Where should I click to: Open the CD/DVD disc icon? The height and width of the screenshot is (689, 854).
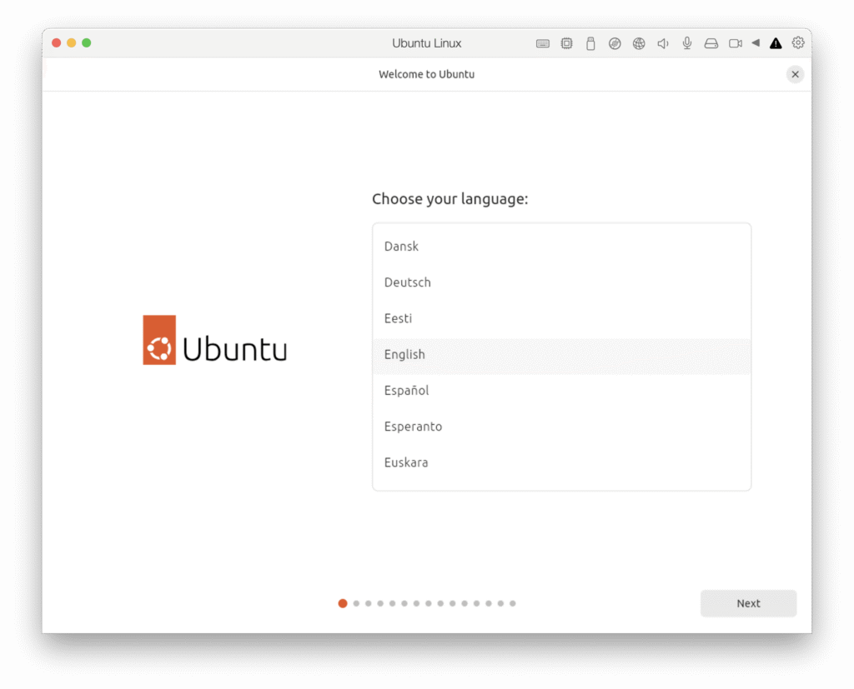pyautogui.click(x=615, y=43)
